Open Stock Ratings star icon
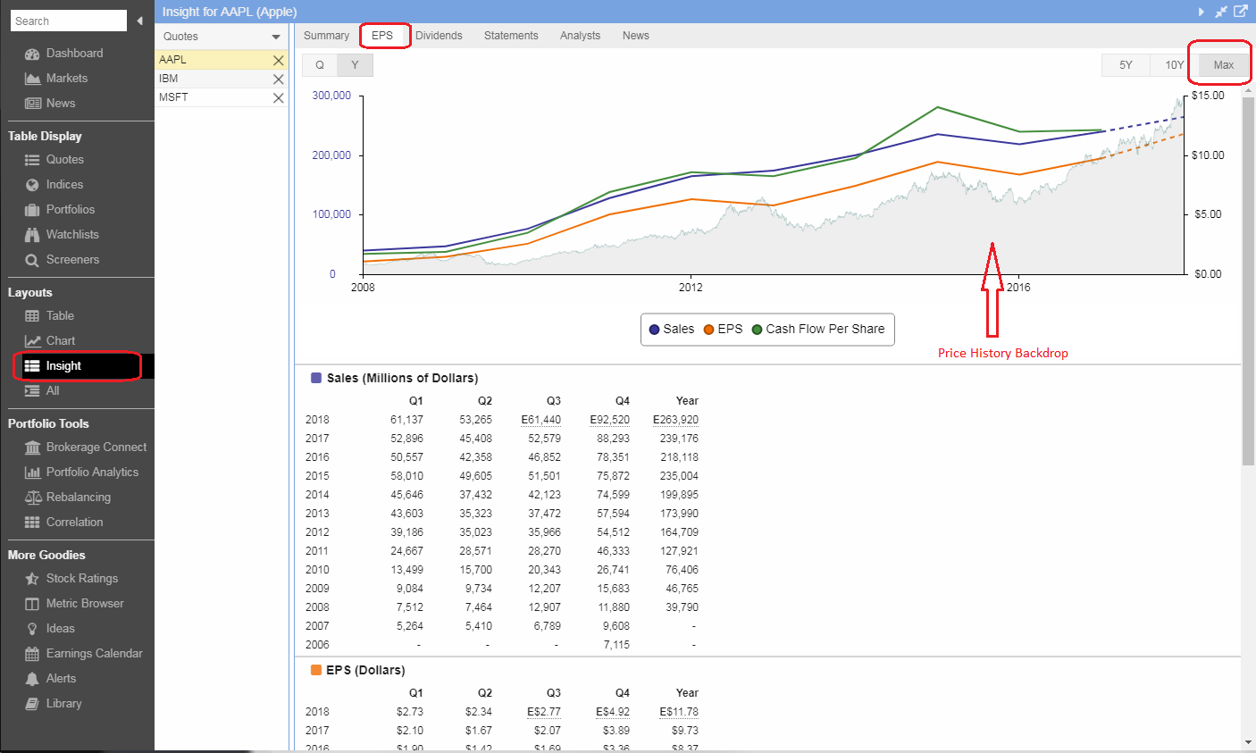 click(x=32, y=579)
